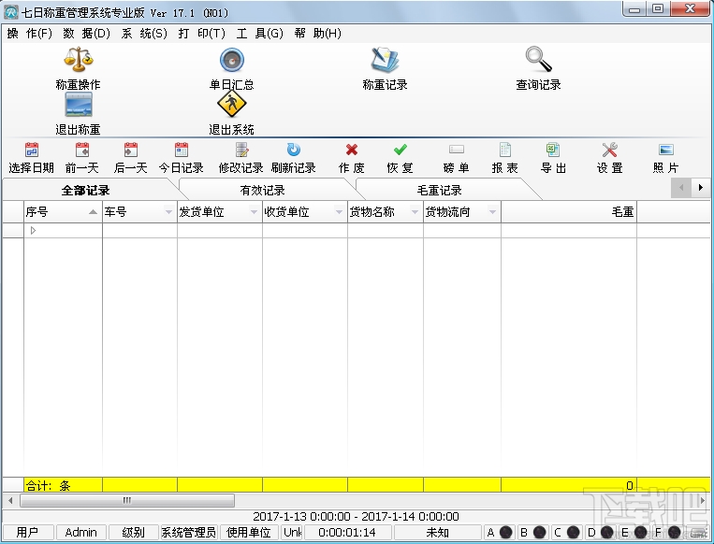Minimize the application window
This screenshot has width=714, height=544.
click(635, 9)
